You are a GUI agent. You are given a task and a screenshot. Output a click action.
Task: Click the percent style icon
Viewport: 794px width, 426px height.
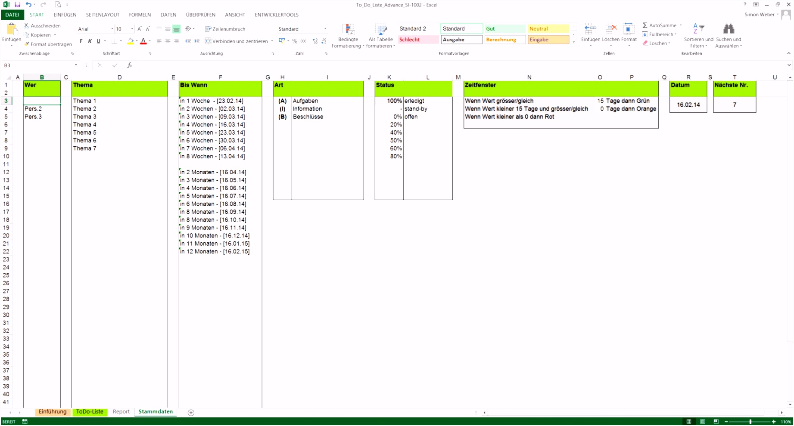[295, 41]
